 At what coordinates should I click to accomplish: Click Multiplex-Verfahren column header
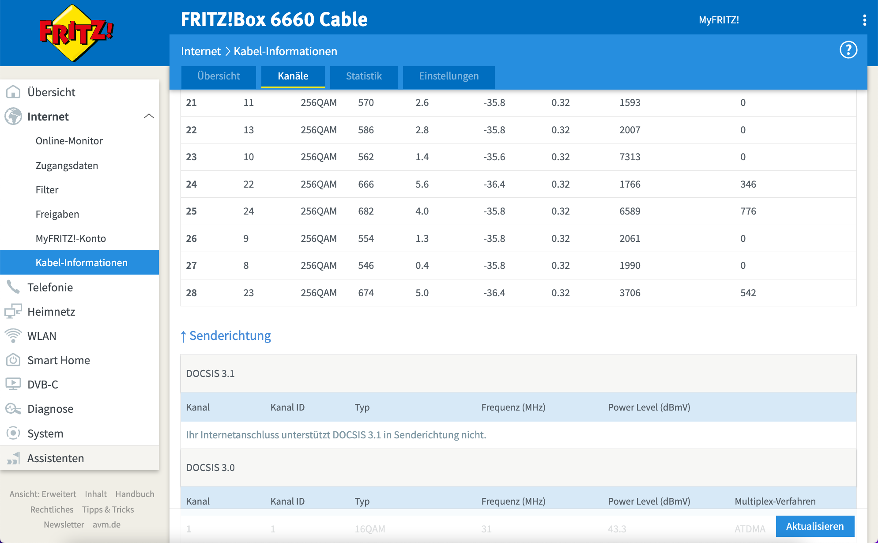point(775,501)
